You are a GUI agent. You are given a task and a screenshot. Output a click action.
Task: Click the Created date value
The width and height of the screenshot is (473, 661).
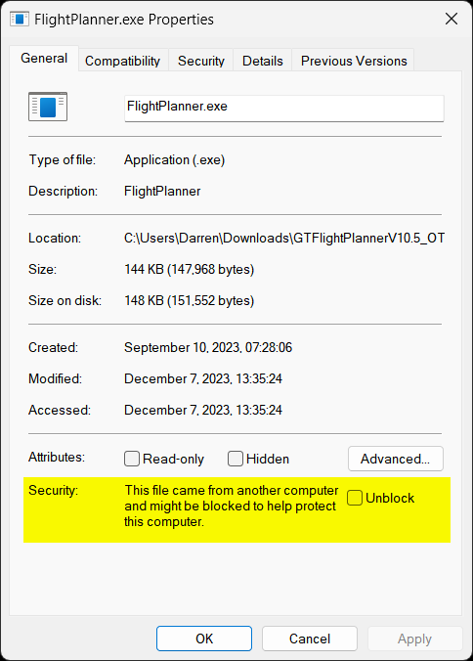(208, 347)
